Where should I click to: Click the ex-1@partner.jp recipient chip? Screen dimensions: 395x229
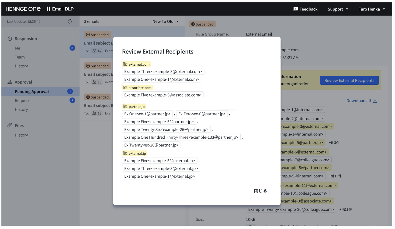tap(147, 114)
